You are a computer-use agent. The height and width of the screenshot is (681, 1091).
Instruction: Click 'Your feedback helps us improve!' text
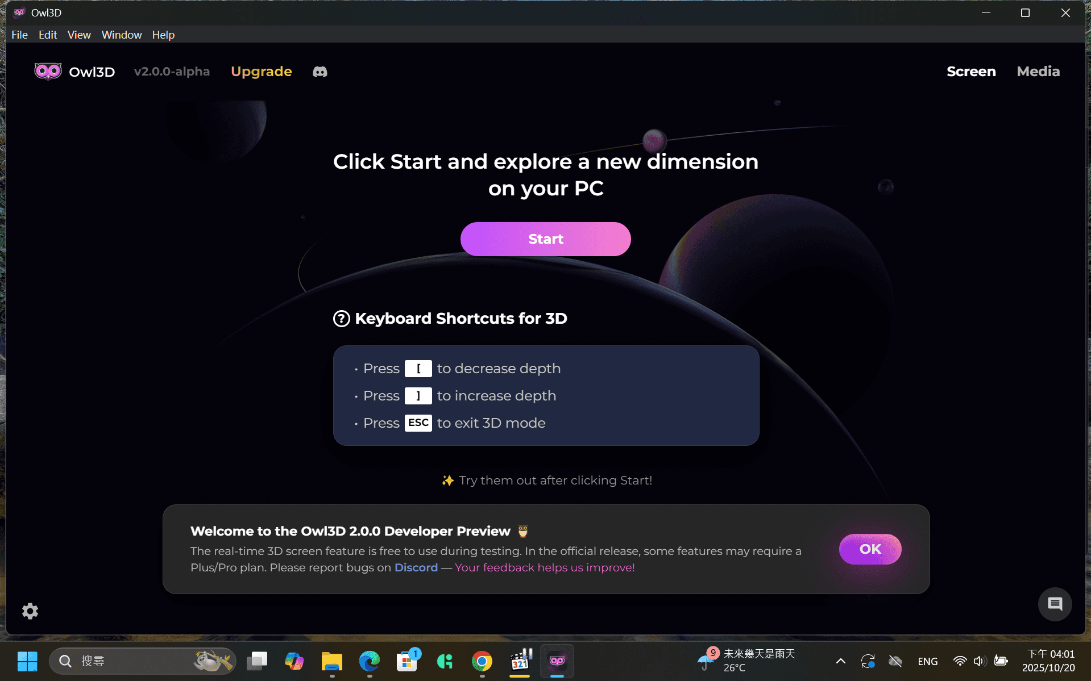pos(545,567)
